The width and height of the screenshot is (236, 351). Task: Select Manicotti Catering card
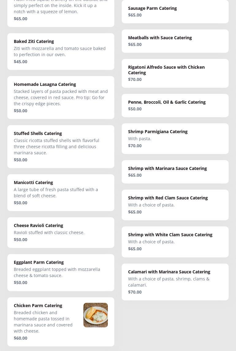coord(61,192)
